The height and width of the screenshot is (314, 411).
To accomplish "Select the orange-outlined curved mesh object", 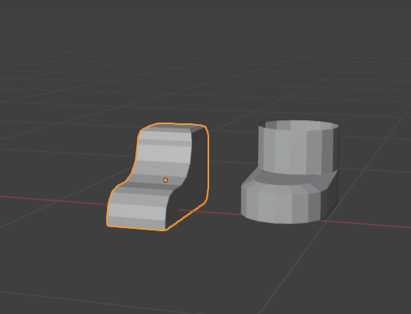I will click(158, 177).
